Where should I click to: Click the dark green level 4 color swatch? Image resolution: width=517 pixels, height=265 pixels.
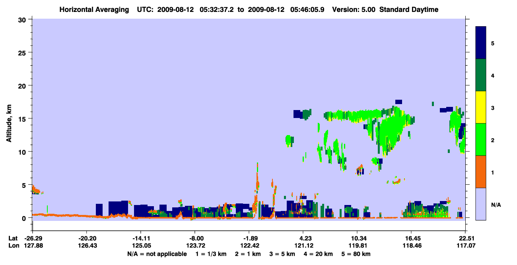click(481, 75)
